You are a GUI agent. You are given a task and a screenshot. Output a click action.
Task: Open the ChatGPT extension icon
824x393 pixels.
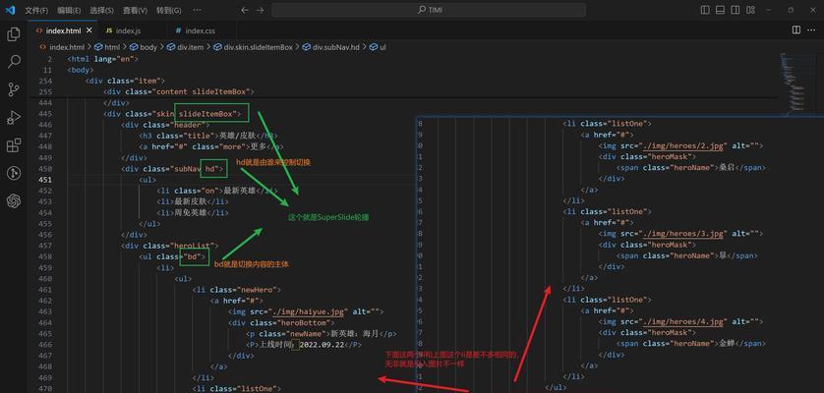point(14,200)
